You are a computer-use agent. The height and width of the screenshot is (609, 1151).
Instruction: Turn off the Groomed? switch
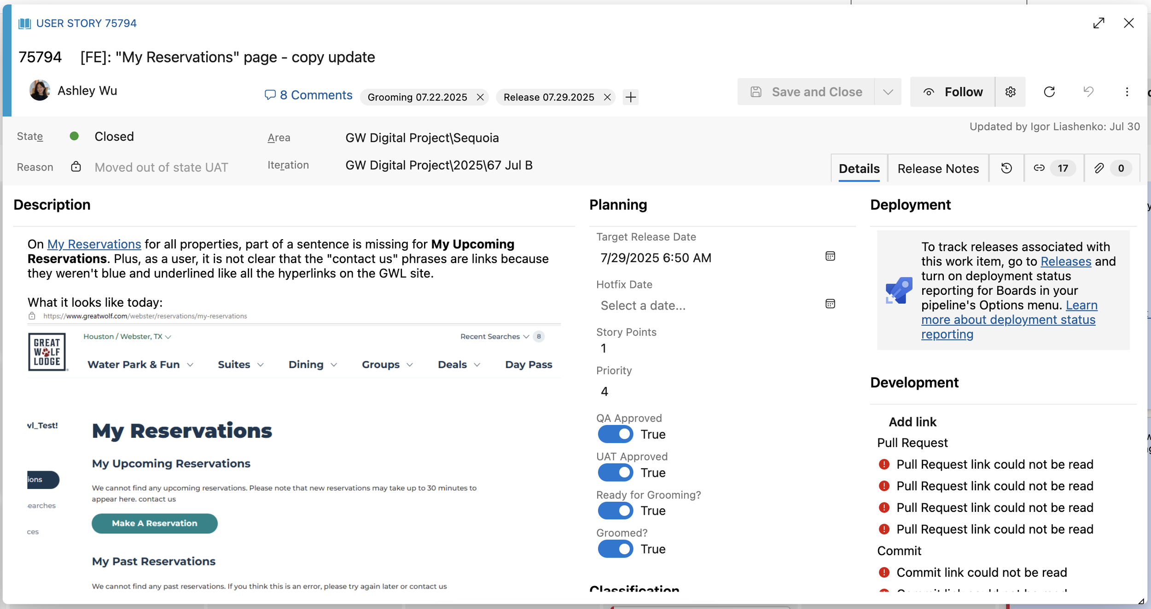(x=615, y=549)
